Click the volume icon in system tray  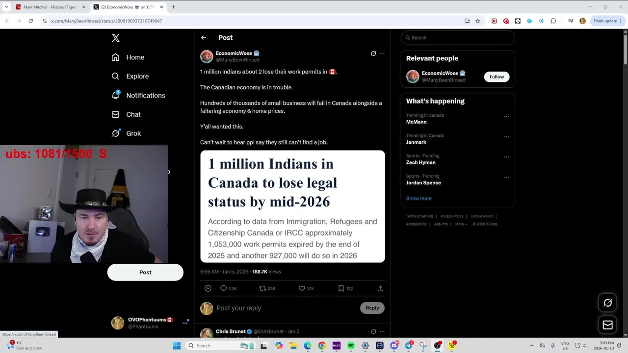(584, 346)
